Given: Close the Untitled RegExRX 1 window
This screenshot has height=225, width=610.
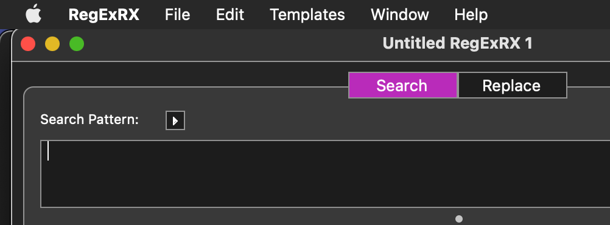Looking at the screenshot, I should click(x=28, y=44).
